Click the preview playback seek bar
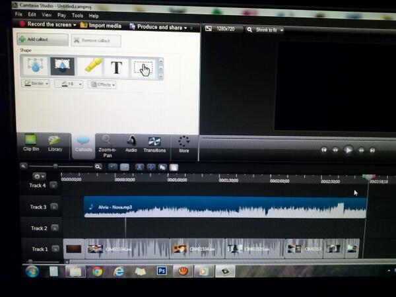 [x=298, y=139]
